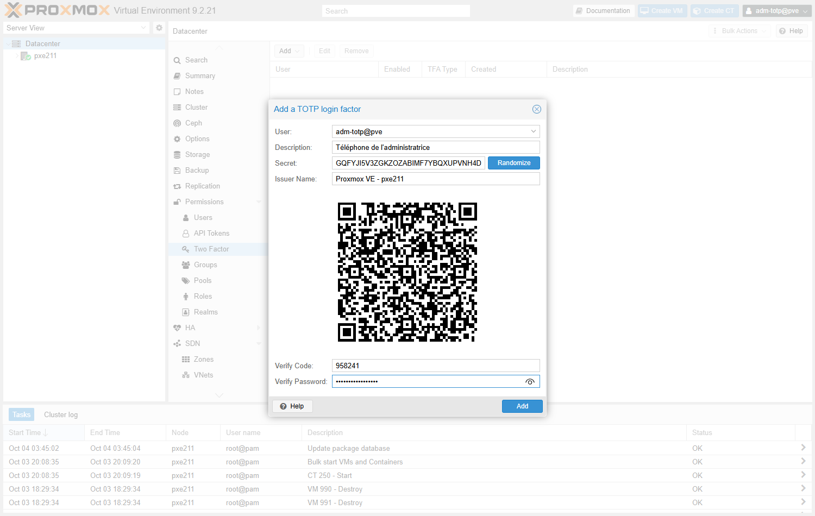This screenshot has width=815, height=516.
Task: Open the Bulk Actions dropdown
Action: pyautogui.click(x=739, y=31)
